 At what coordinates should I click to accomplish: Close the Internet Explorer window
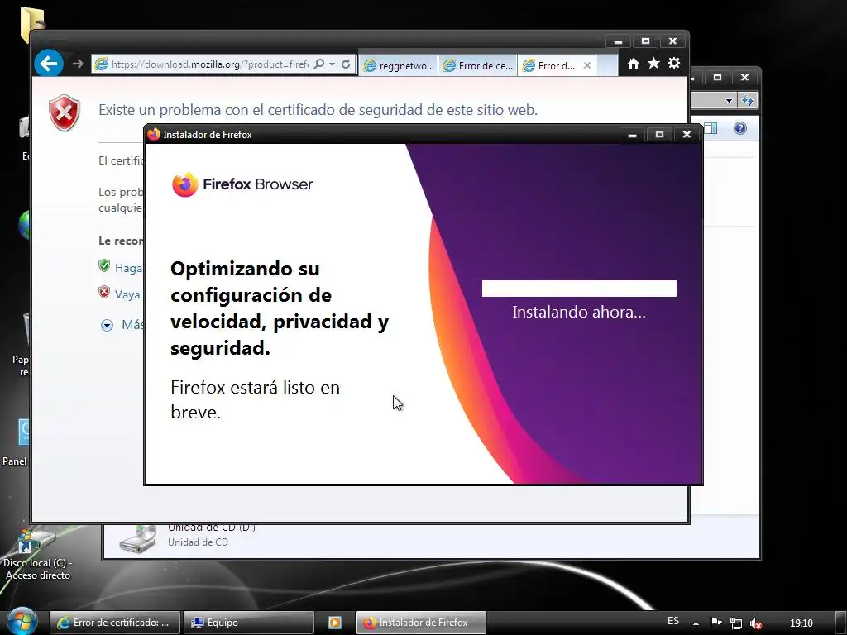(x=672, y=41)
